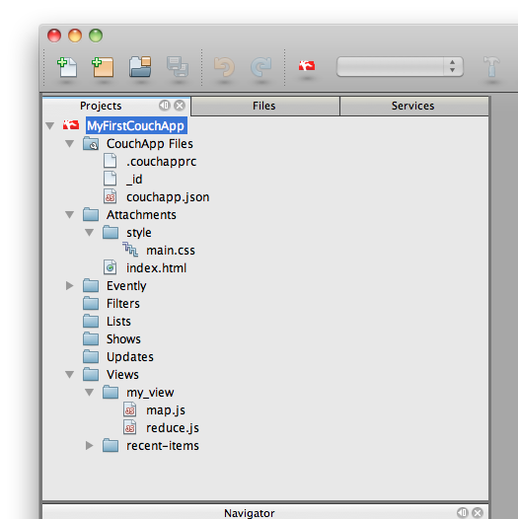This screenshot has width=518, height=519.
Task: Collapse the MyFirstCouchApp project node
Action: pyautogui.click(x=50, y=125)
